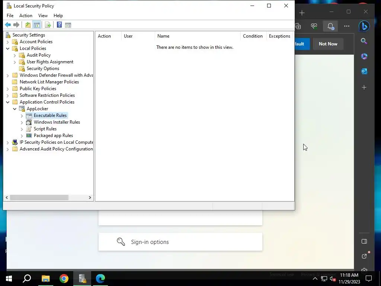Select Script Rules tree item
The width and height of the screenshot is (381, 286).
pos(45,129)
